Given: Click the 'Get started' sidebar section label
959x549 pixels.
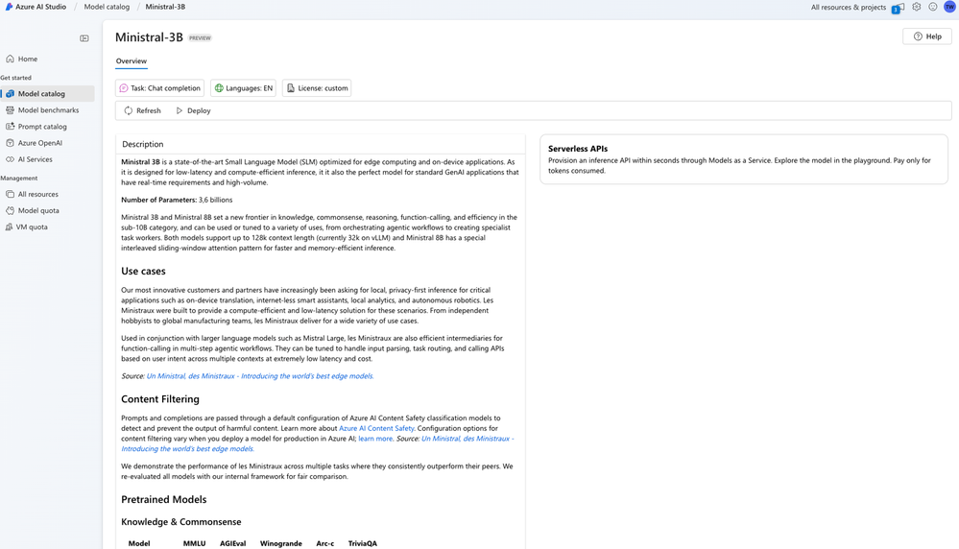Looking at the screenshot, I should 16,78.
